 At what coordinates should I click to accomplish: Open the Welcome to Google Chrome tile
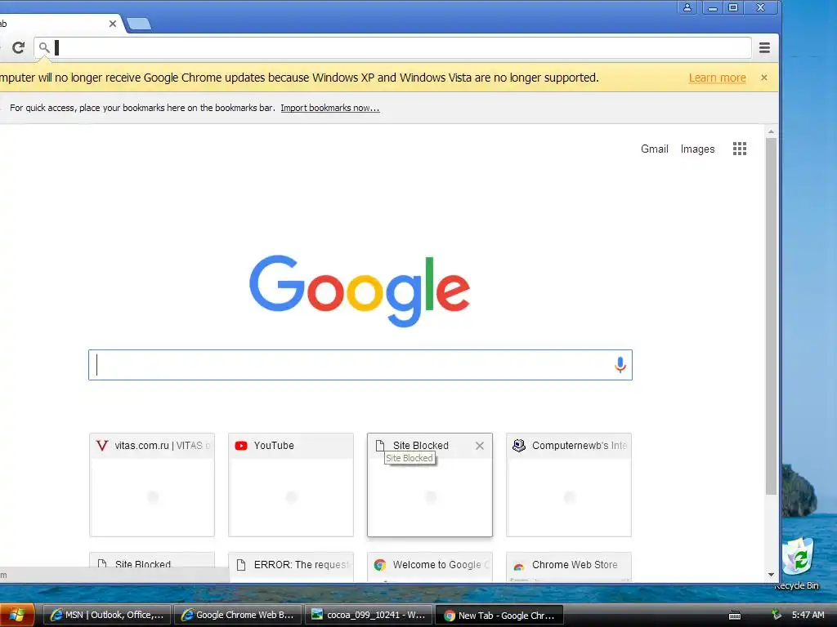430,567
